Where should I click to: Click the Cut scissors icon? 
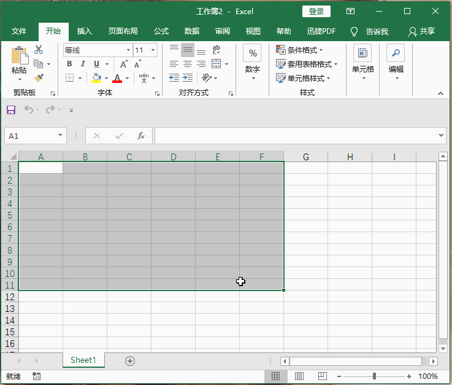coord(39,50)
